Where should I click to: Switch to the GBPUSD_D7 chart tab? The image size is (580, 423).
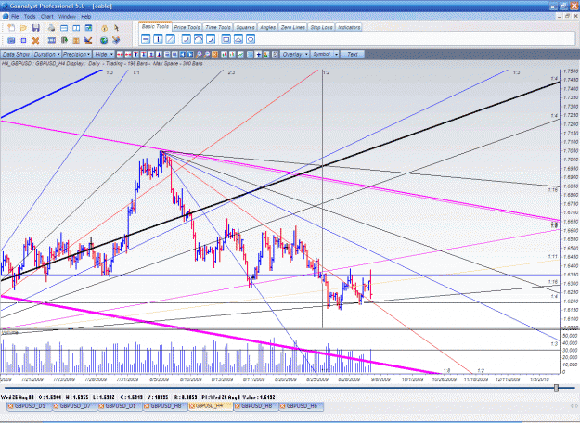coord(75,406)
